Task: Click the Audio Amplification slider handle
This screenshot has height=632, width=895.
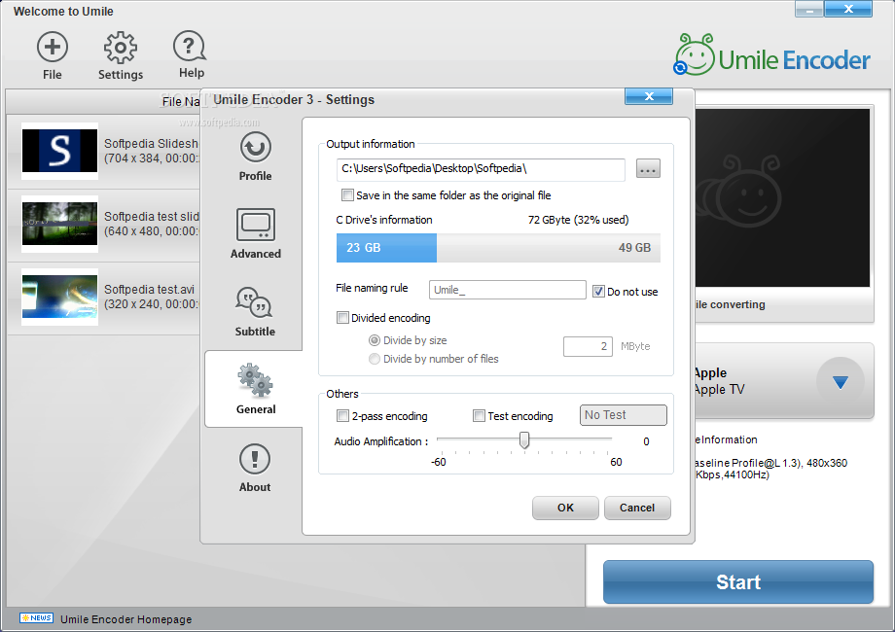Action: tap(524, 439)
